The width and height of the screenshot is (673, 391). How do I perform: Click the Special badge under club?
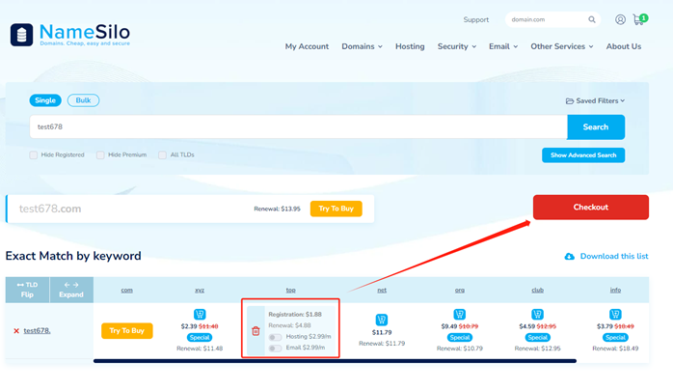point(537,337)
